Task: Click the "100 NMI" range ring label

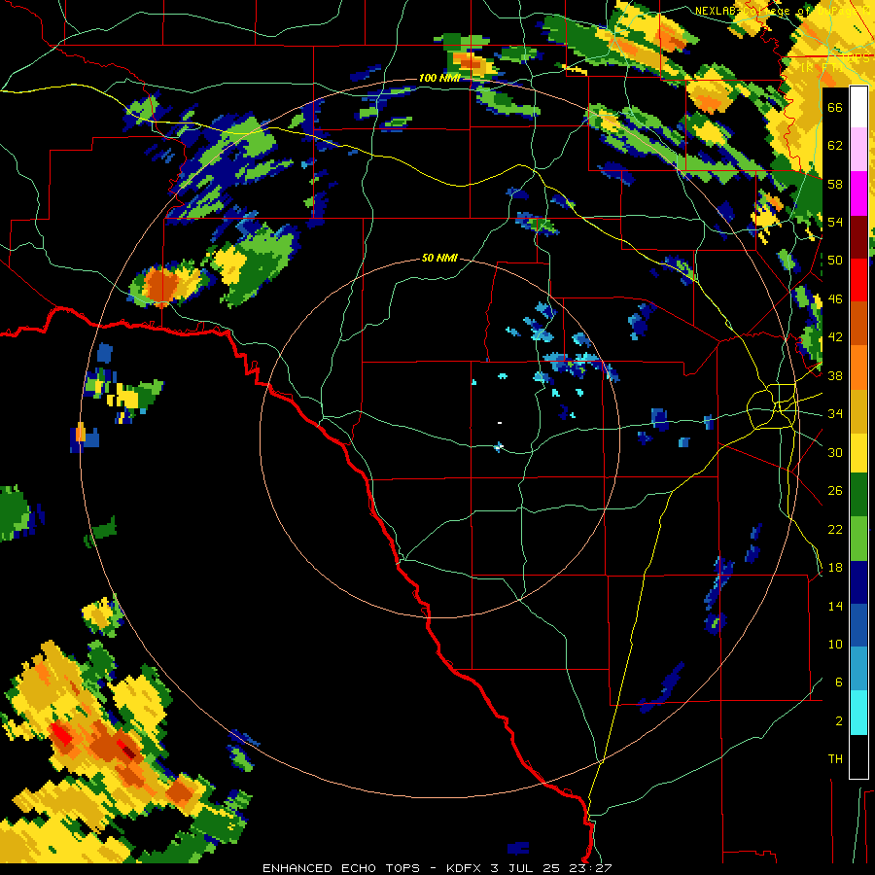Action: point(439,78)
